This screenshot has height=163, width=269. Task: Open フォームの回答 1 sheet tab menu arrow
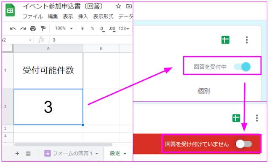click(x=97, y=154)
